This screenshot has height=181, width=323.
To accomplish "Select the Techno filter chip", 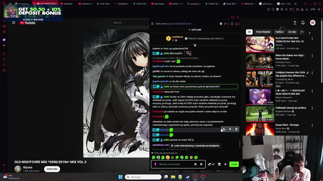I will pos(279,32).
